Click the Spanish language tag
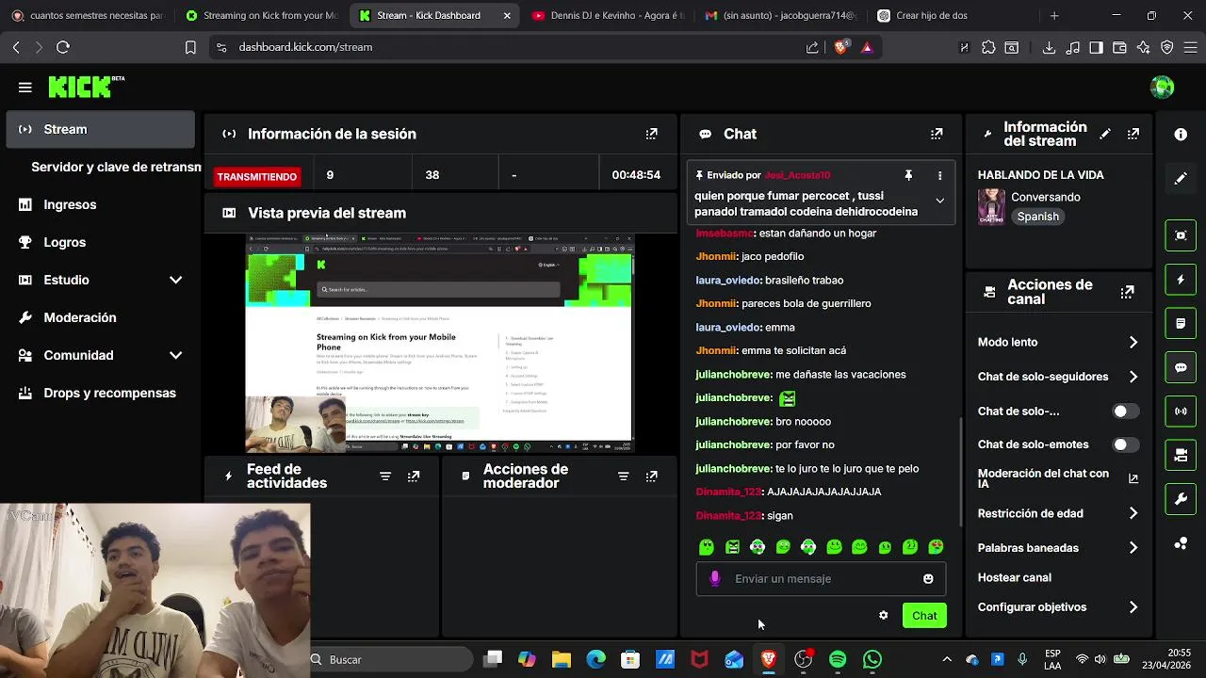 [1038, 217]
